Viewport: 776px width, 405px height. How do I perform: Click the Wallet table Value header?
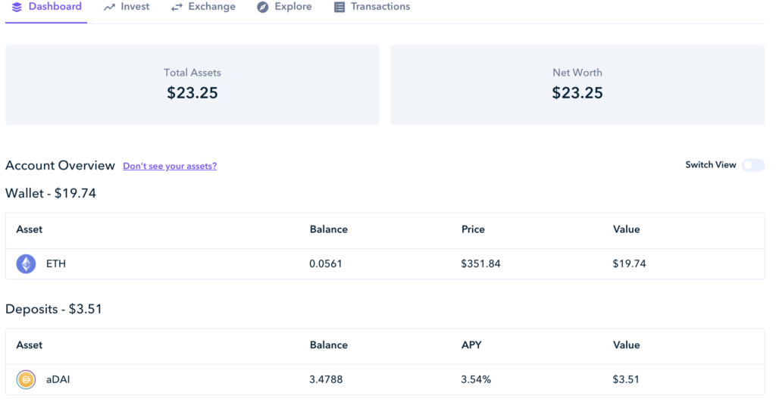627,229
